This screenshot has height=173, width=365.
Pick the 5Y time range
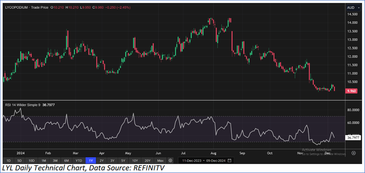pyautogui.click(x=123, y=160)
